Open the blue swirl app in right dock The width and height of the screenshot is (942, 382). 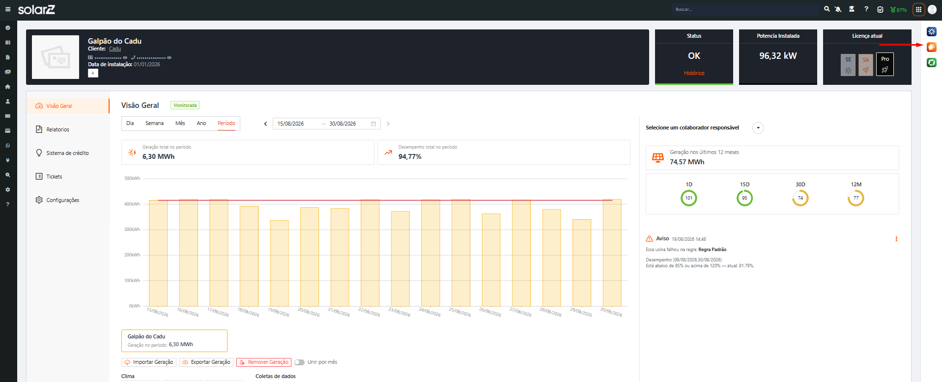[x=932, y=32]
